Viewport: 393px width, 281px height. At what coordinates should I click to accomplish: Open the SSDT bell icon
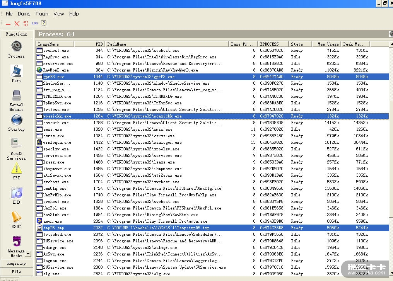[x=16, y=217]
